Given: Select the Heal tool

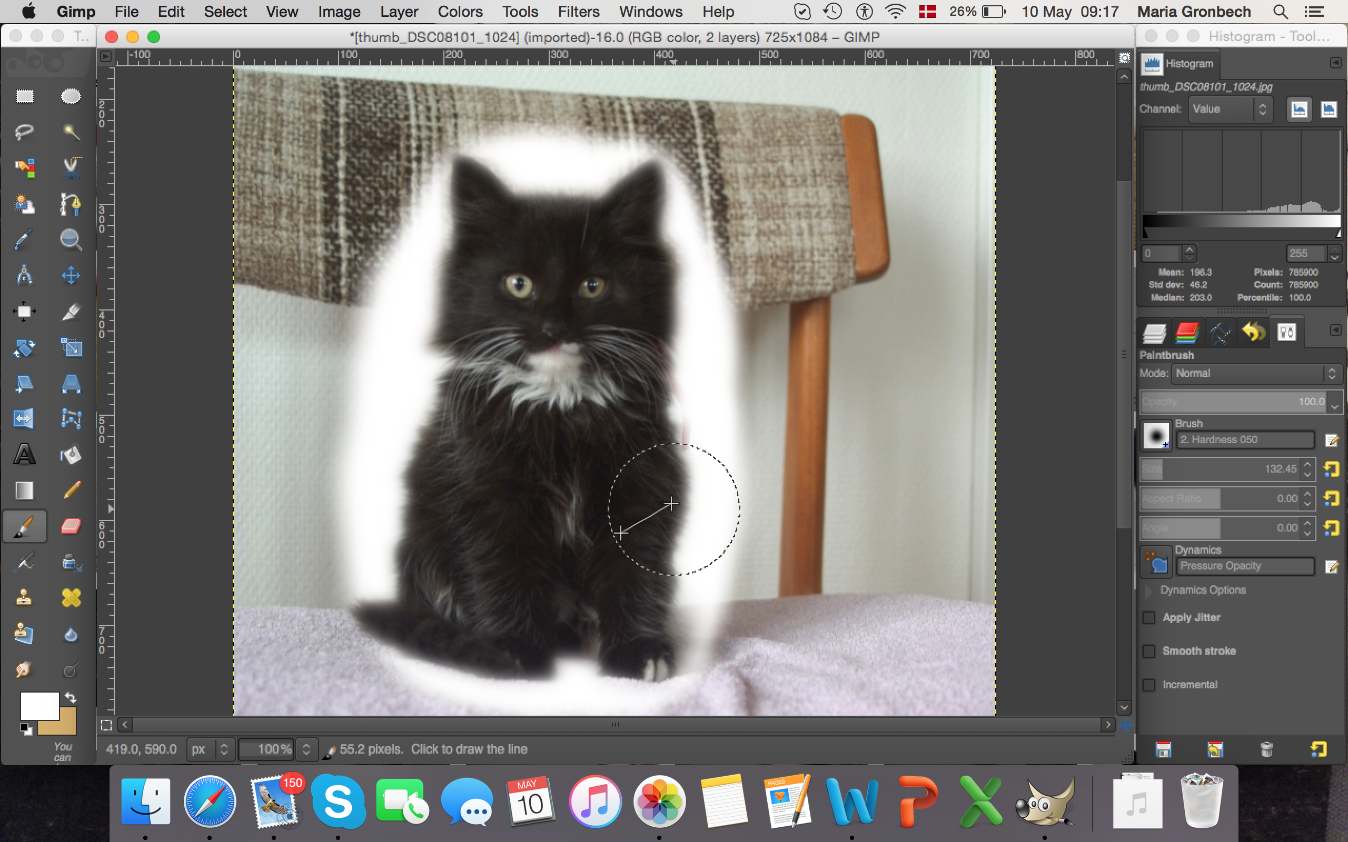Looking at the screenshot, I should pos(71,598).
